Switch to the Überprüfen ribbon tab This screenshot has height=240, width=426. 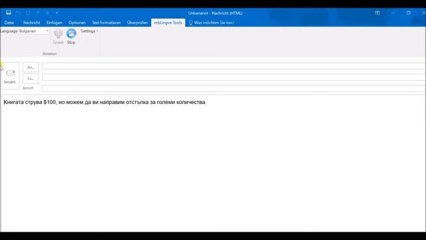tap(137, 23)
